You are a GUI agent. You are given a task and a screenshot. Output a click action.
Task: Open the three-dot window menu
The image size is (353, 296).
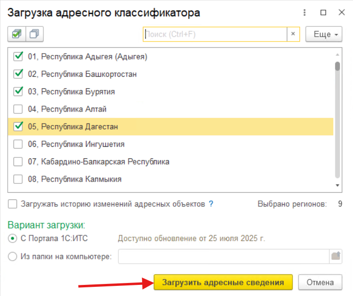[x=304, y=13]
